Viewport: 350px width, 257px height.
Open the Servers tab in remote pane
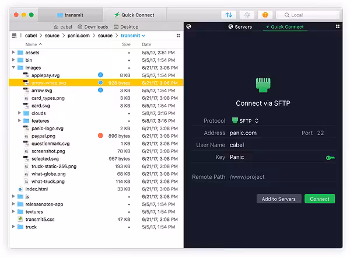(240, 27)
